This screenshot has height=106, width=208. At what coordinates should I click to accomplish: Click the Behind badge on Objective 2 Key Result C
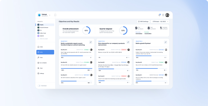pos(124,76)
